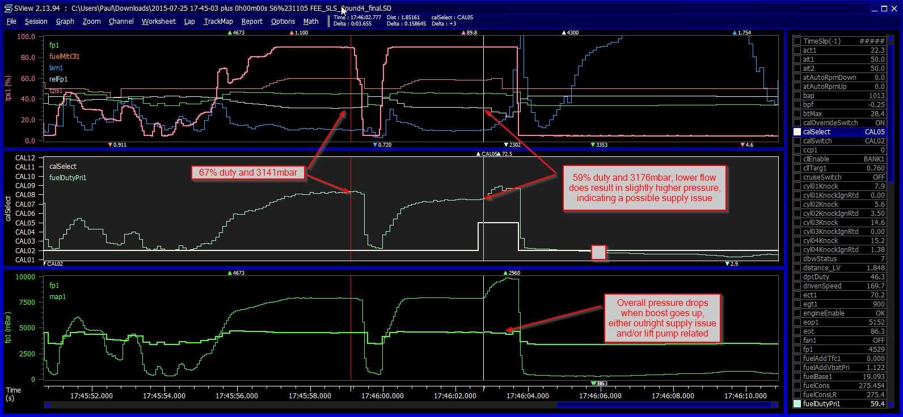Click the timeline scrollbar left arrow
Viewport: 903px width, 417px height.
pos(47,405)
